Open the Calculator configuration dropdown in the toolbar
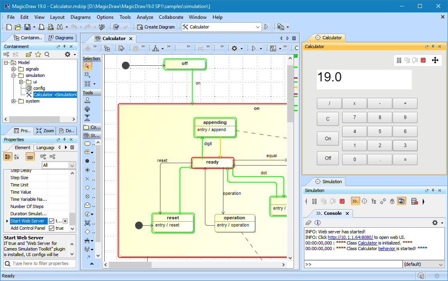This screenshot has width=448, height=281. pyautogui.click(x=258, y=27)
